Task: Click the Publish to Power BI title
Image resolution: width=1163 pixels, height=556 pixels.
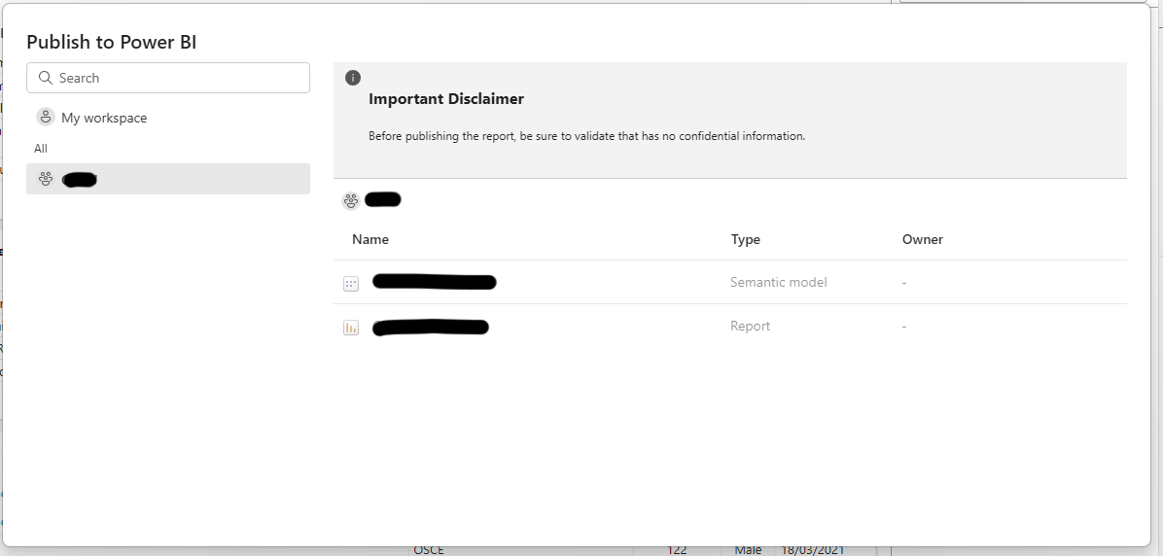Action: click(111, 42)
